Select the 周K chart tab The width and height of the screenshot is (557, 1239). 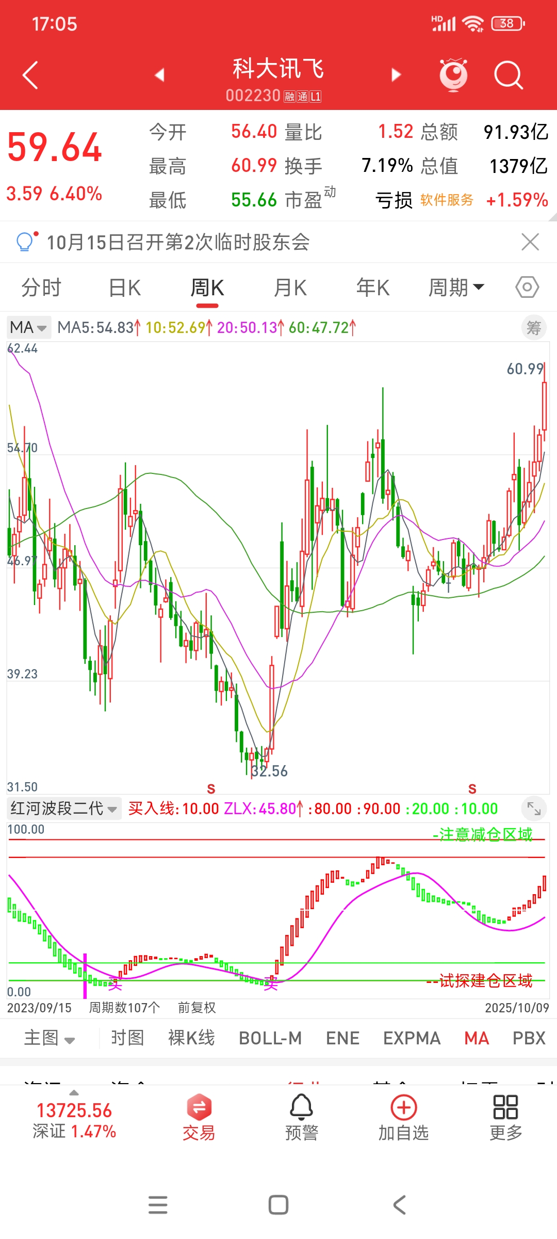coord(207,288)
